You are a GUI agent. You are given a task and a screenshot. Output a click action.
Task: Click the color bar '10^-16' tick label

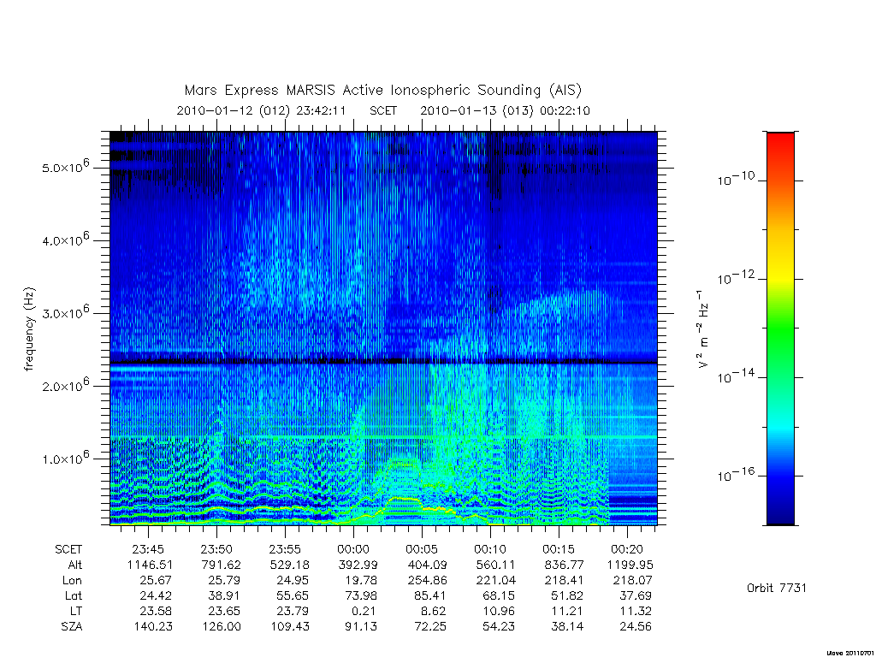736,475
